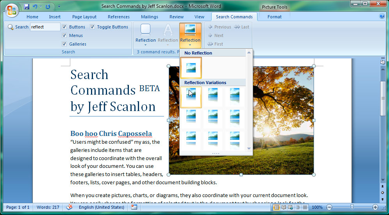Open the References tab

(x=119, y=17)
